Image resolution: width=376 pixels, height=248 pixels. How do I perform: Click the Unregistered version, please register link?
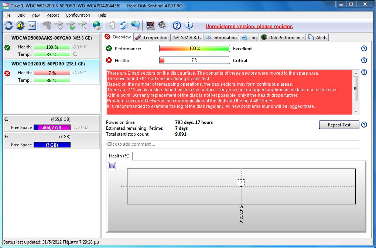(x=249, y=26)
